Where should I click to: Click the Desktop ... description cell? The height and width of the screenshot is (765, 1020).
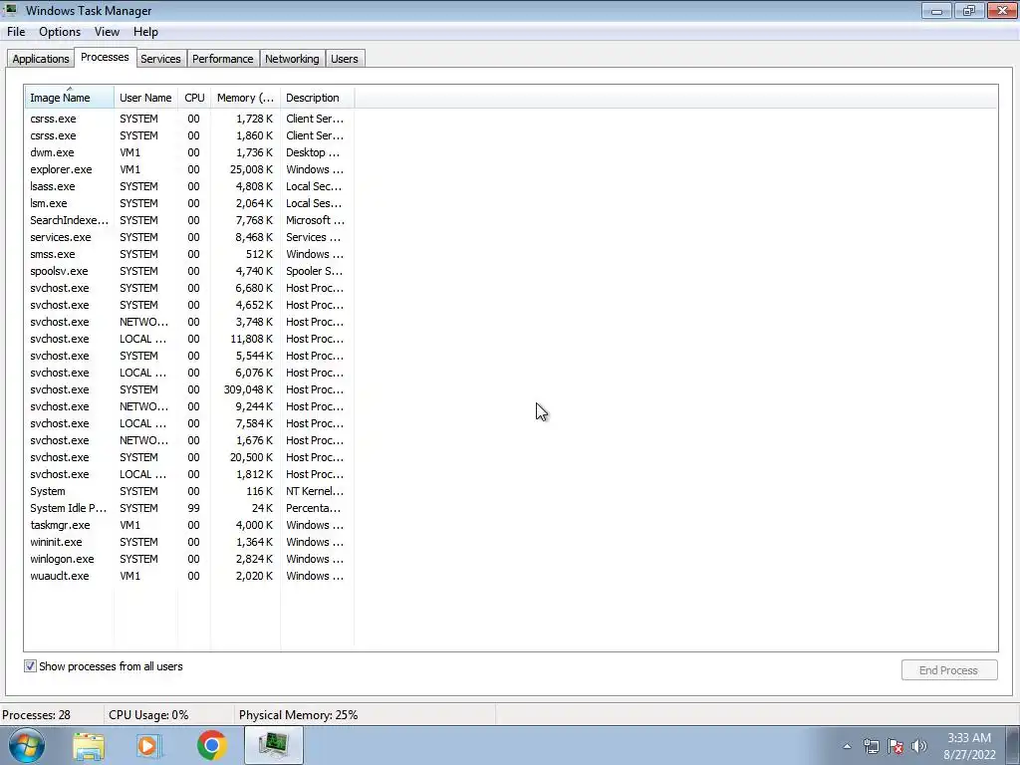(x=313, y=152)
